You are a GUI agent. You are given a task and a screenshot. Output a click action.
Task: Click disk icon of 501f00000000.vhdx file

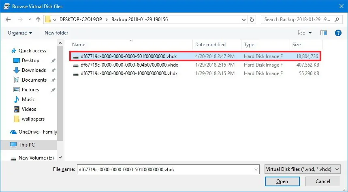[76, 57]
